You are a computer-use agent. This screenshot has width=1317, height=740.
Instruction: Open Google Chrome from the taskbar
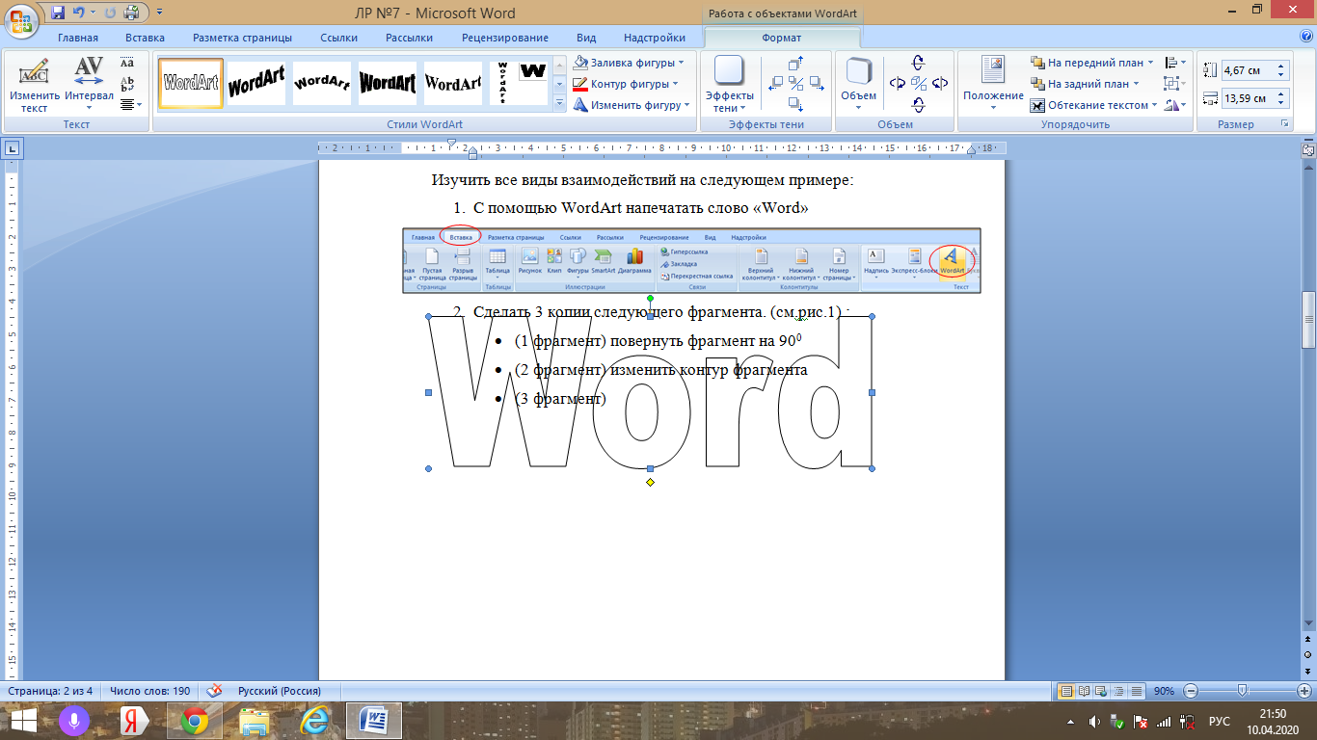195,721
